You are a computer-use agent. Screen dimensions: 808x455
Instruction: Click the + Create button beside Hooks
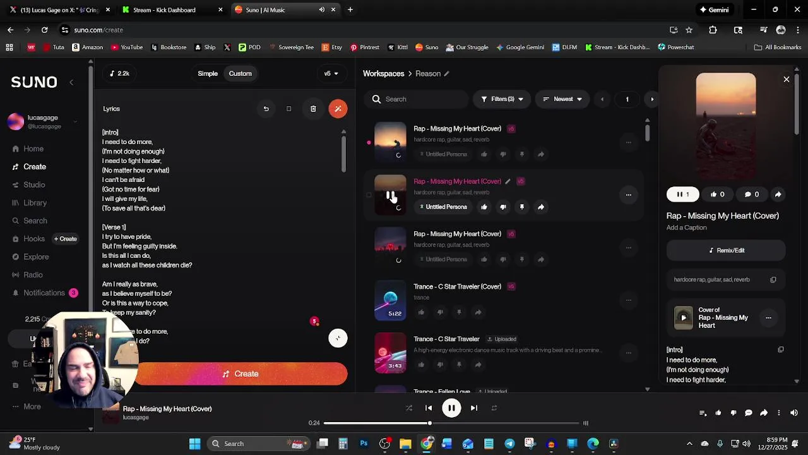pos(66,239)
